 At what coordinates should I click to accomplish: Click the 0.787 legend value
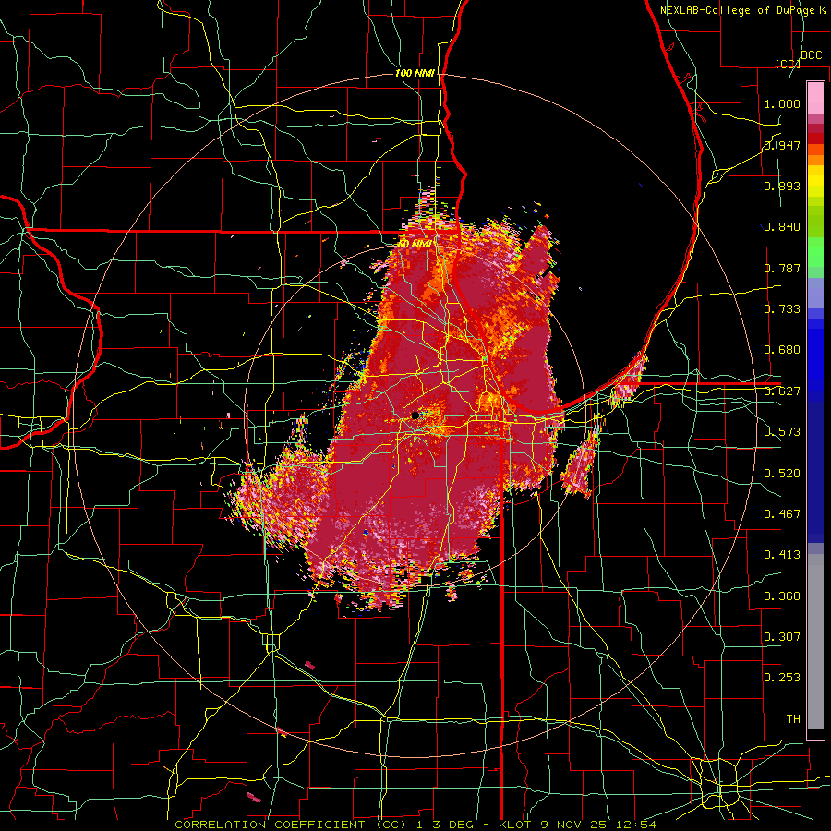pos(782,268)
